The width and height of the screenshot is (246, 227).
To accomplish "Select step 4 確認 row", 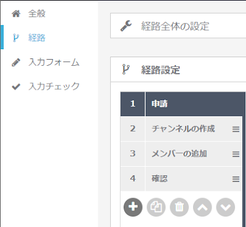I will (181, 179).
